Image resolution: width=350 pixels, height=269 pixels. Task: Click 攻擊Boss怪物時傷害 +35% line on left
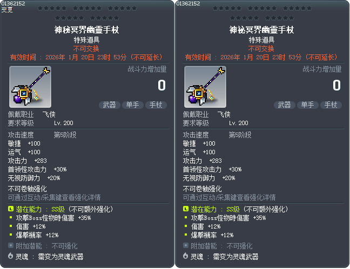tap(53, 218)
